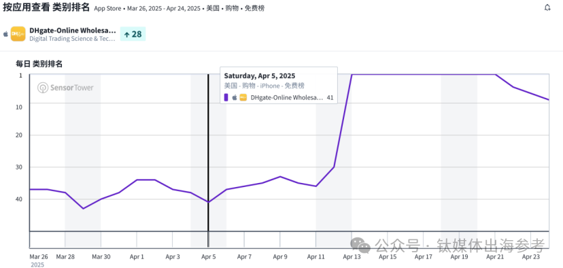Select the Apr 13 point on chart line
563x268 pixels.
click(x=352, y=74)
